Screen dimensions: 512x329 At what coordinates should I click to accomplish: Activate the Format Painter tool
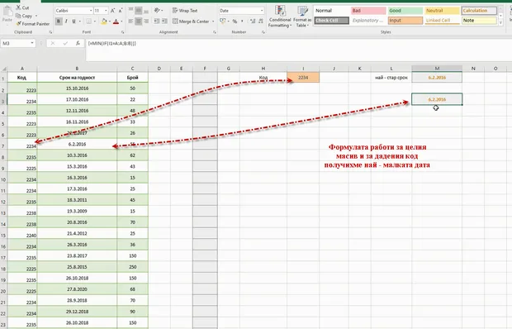point(33,24)
